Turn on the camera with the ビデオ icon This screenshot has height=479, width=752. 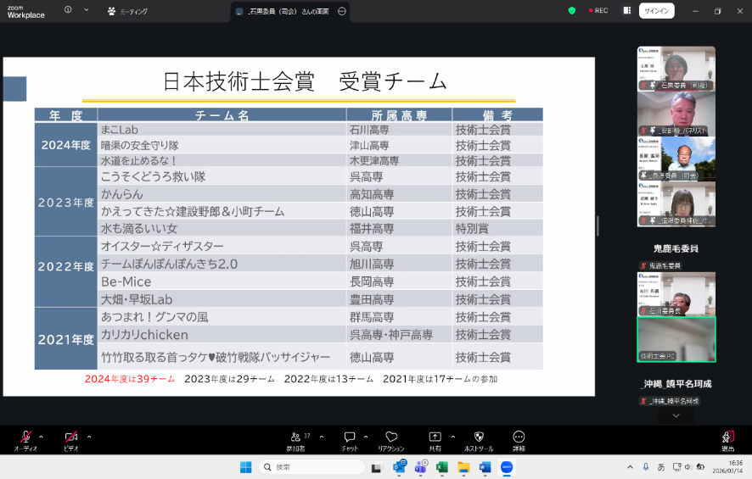click(71, 437)
